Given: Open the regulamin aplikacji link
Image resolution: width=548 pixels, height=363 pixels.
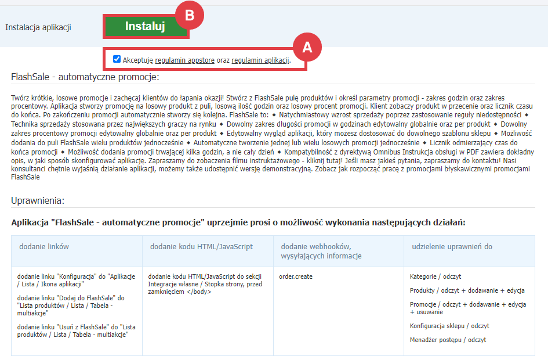Looking at the screenshot, I should (260, 60).
